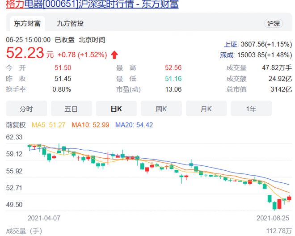The image size is (295, 236).
Task: Click the 最高 value 52.56
Action: coord(173,68)
